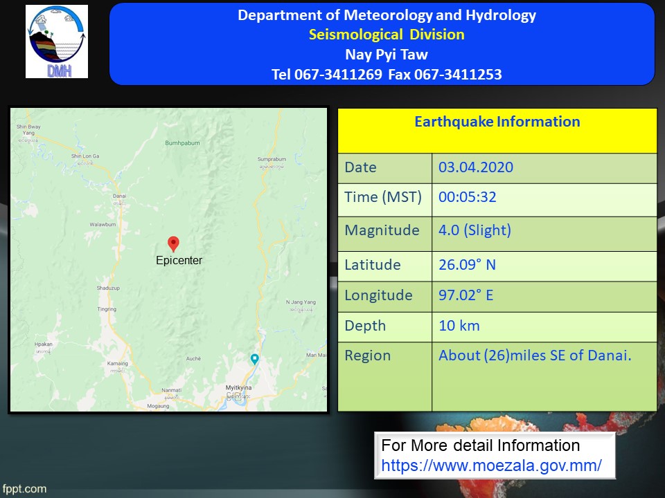Click 'Tingring' label on the map
Screen dimensions: 665x498
point(107,309)
